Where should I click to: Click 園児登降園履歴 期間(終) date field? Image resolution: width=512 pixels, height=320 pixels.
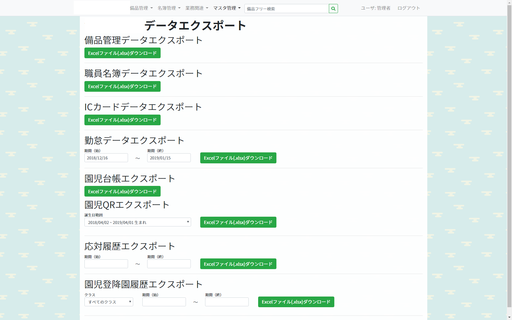click(x=227, y=302)
